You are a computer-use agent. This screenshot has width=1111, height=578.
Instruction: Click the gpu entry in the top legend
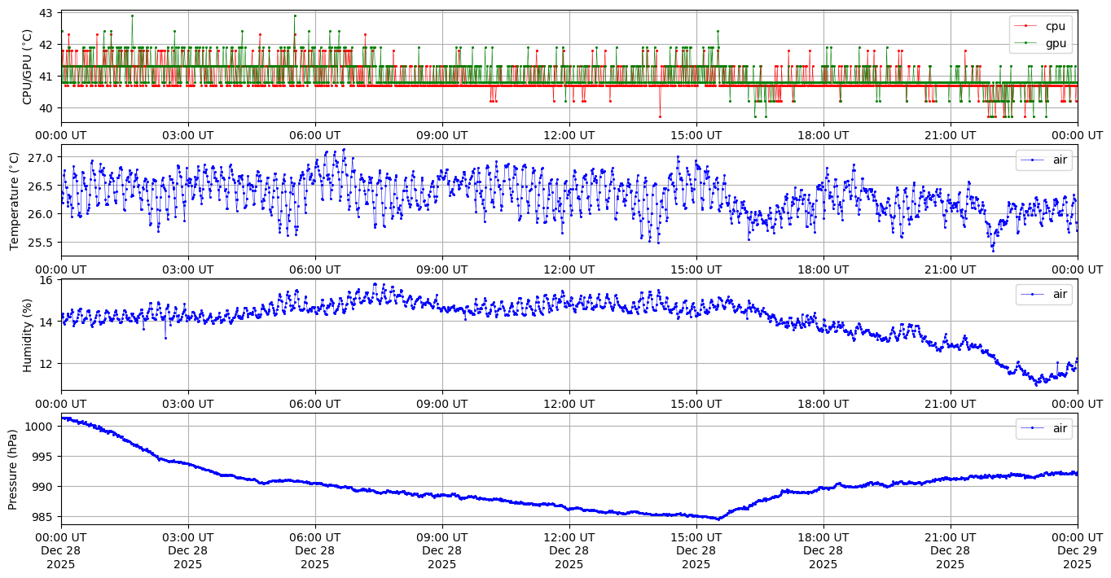click(1056, 43)
